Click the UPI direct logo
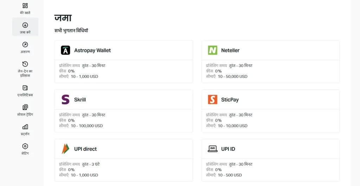Viewport: 360px width, 186px height. pos(65,149)
